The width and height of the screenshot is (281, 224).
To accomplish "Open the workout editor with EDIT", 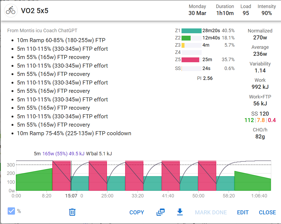I will point(243,212).
